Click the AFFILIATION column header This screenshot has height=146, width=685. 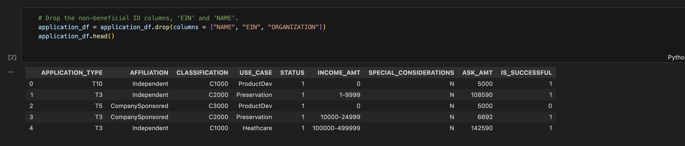pyautogui.click(x=149, y=73)
